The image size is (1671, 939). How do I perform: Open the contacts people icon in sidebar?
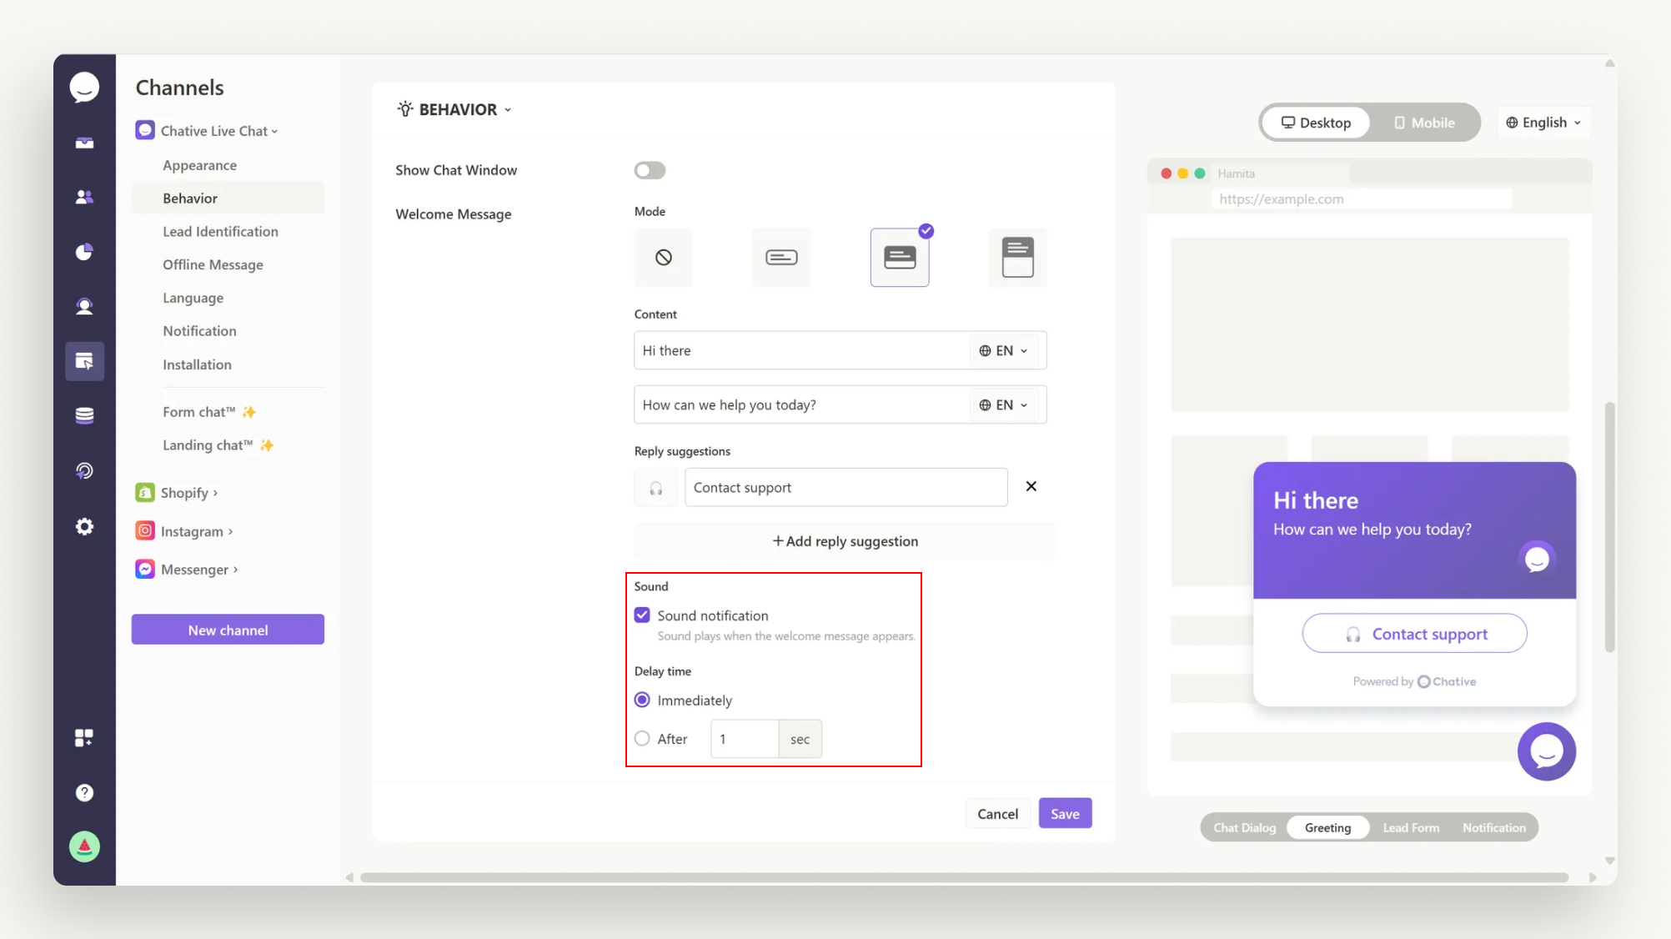pos(84,198)
